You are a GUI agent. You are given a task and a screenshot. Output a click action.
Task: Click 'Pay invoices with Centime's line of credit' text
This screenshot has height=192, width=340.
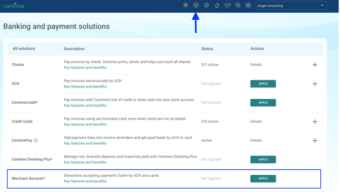pyautogui.click(x=129, y=100)
